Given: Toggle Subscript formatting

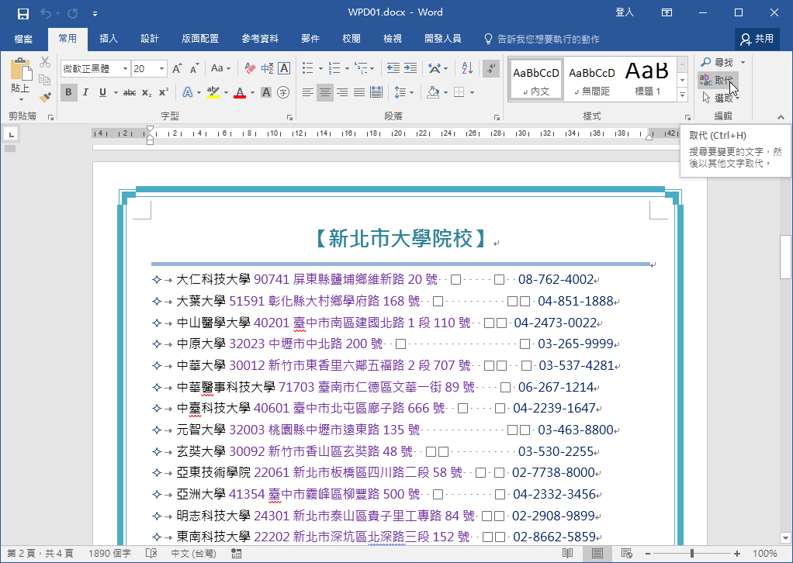Looking at the screenshot, I should point(146,92).
